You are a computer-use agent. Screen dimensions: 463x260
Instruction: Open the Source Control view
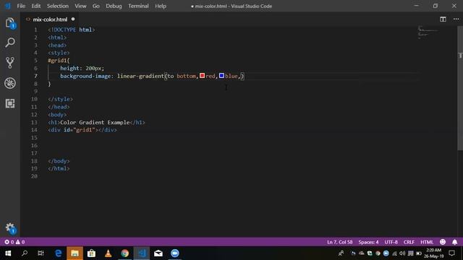tap(10, 63)
